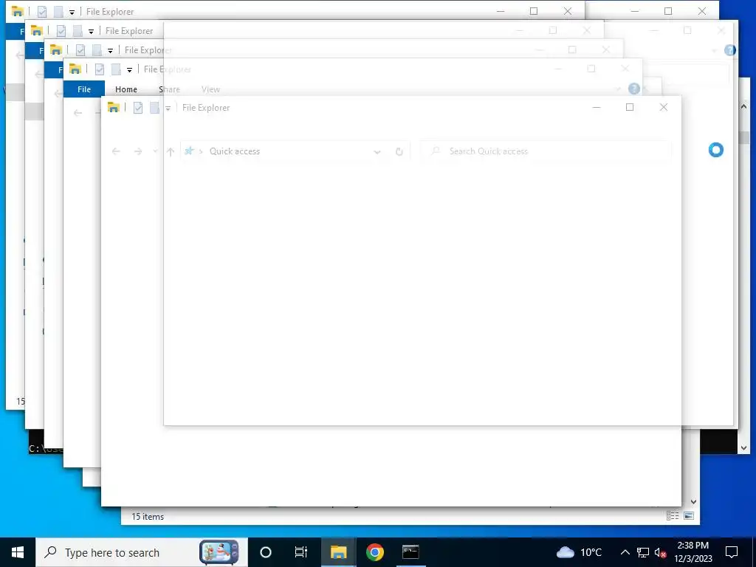Viewport: 756px width, 567px height.
Task: Click the scroll down arrow above the view toggle buttons
Action: pos(694,502)
